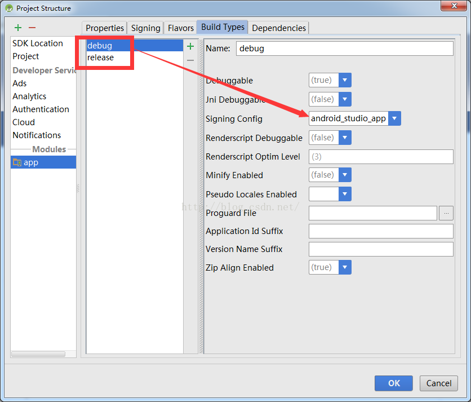Remove selected build type with minus icon
Screen dimensions: 471x402
tap(190, 60)
